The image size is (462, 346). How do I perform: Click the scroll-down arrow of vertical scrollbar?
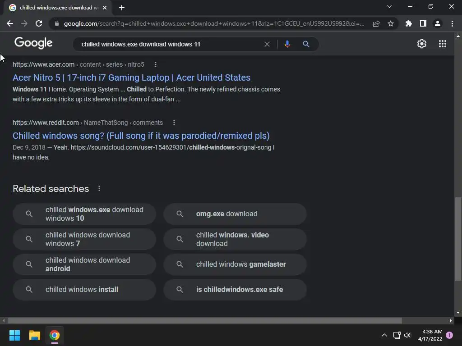tap(458, 313)
